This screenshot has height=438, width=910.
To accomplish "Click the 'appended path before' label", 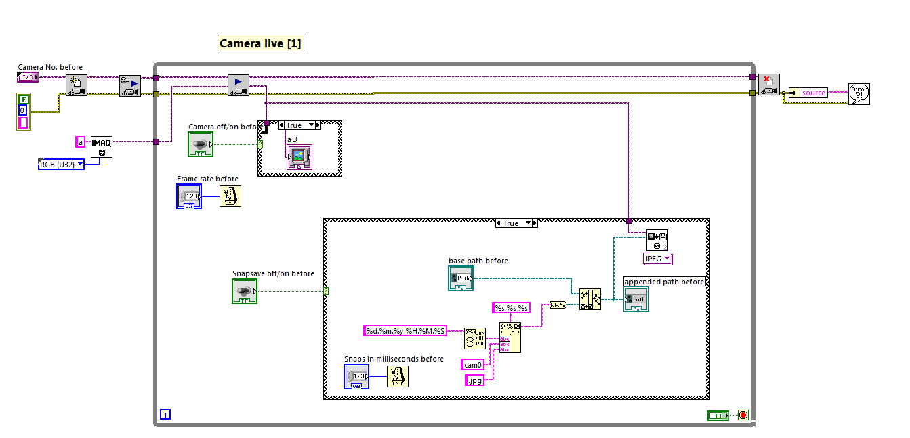I will coord(665,282).
